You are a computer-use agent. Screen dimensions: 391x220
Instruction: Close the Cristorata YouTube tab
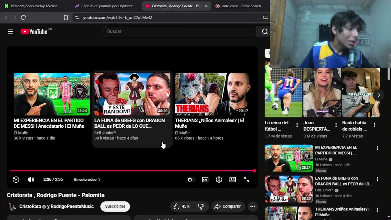click(x=206, y=6)
